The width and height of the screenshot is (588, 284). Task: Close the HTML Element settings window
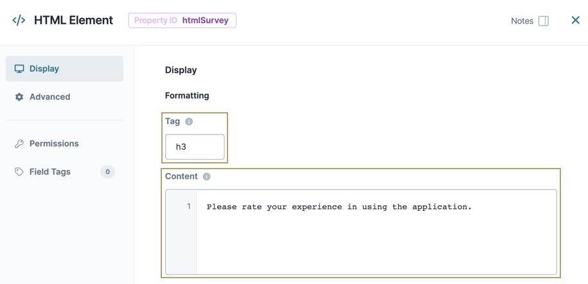tap(575, 21)
